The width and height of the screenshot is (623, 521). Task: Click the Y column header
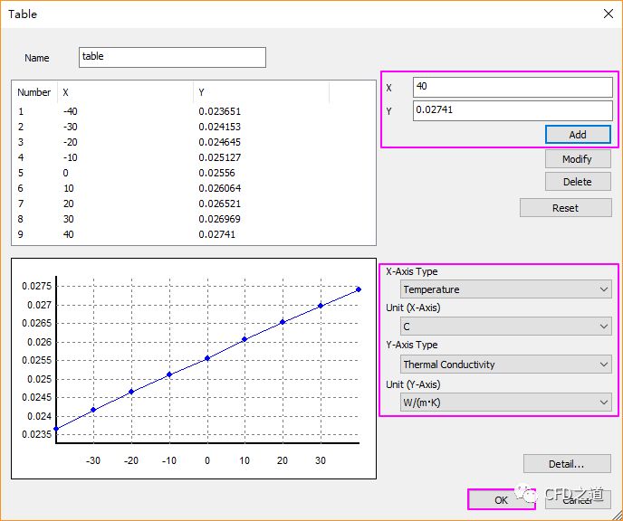coord(261,92)
